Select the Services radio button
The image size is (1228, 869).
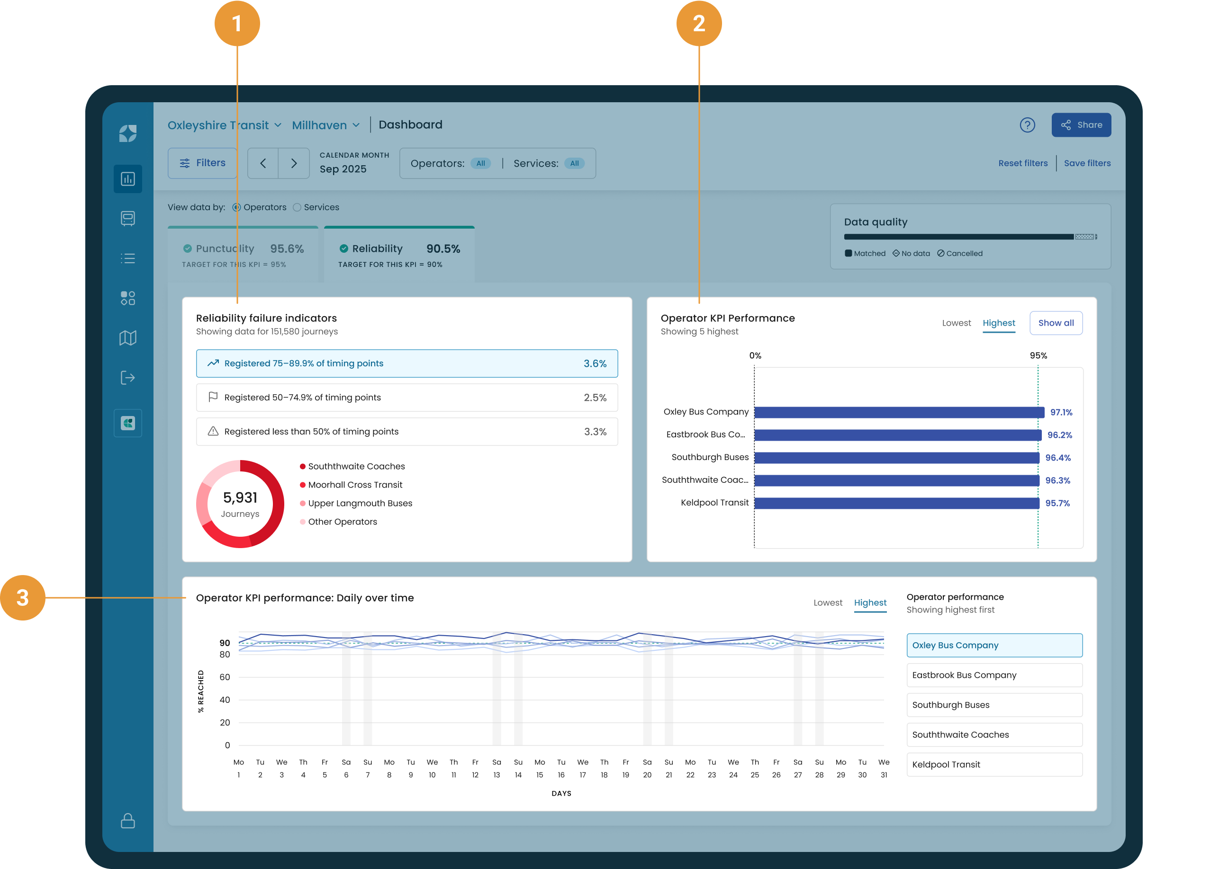tap(297, 207)
